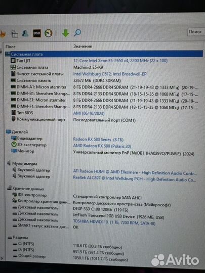Click the JetFlash Transcend 2GB USB Device value
The height and width of the screenshot is (273, 205).
[x=118, y=216]
